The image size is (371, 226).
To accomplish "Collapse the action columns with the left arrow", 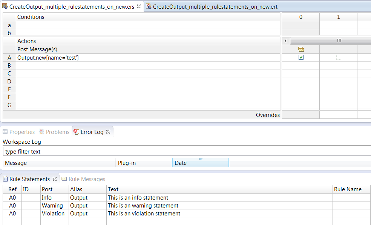I will coord(285,41).
